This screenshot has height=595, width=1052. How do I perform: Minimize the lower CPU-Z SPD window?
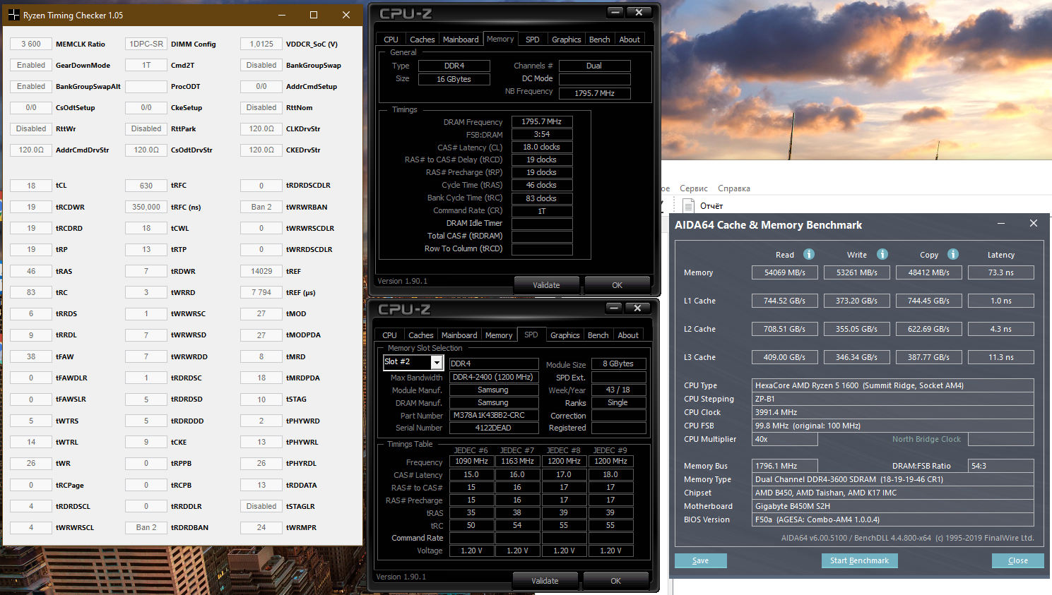coord(614,308)
